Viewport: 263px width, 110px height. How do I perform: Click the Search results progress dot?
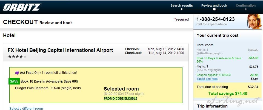(182, 9)
